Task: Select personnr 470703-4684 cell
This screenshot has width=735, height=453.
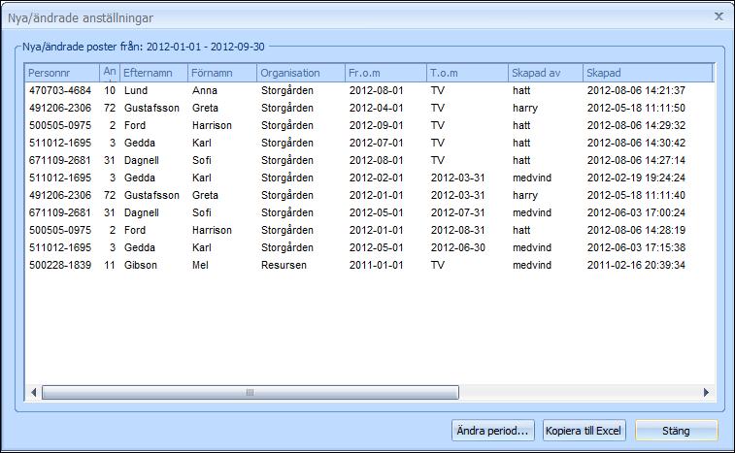Action: [x=60, y=90]
